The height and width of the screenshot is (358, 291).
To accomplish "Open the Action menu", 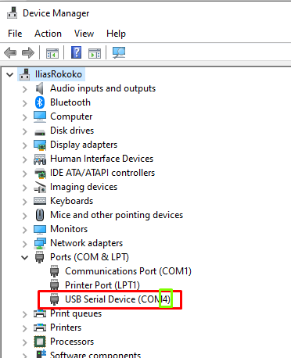I will [x=48, y=34].
